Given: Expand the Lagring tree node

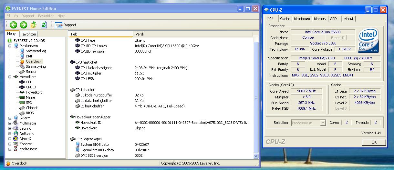Looking at the screenshot, I should (10, 128).
